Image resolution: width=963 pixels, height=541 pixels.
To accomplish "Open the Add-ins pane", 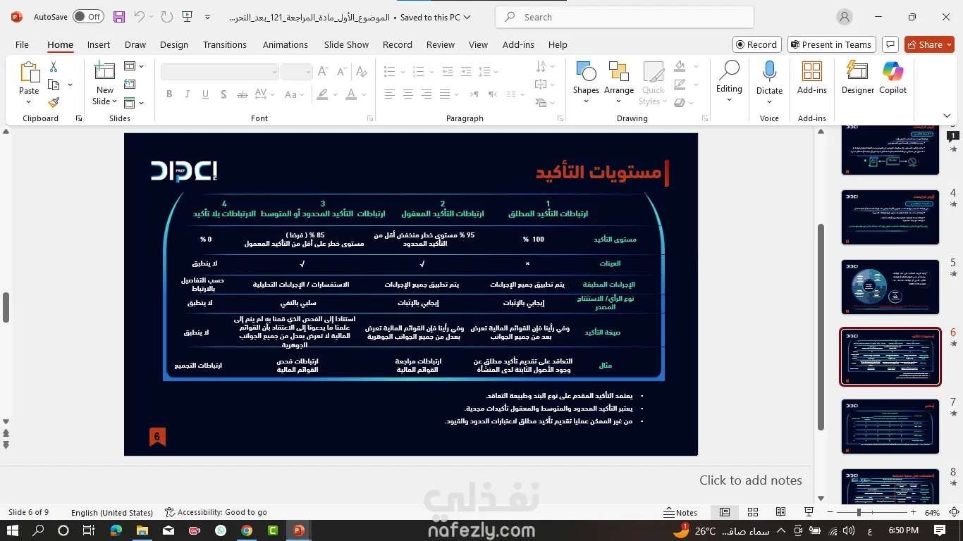I will click(x=812, y=78).
